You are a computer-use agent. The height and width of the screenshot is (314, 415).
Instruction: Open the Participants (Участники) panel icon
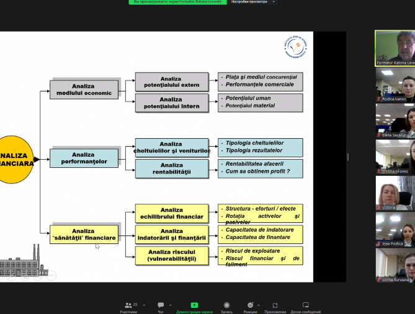tap(128, 305)
